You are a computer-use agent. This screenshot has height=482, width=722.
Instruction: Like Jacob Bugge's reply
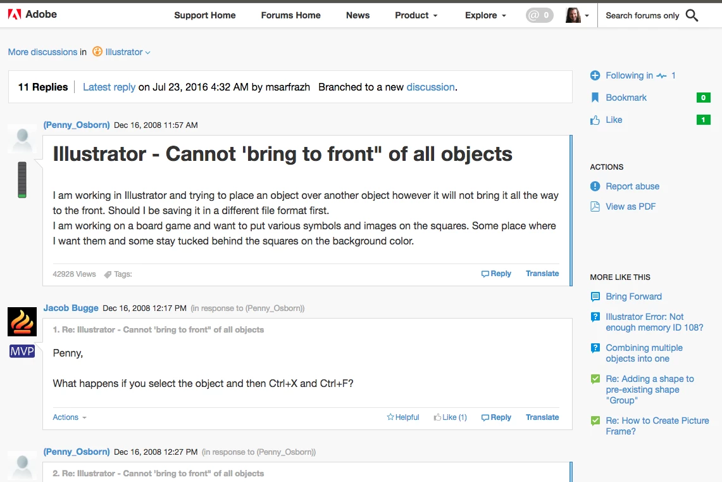[450, 417]
